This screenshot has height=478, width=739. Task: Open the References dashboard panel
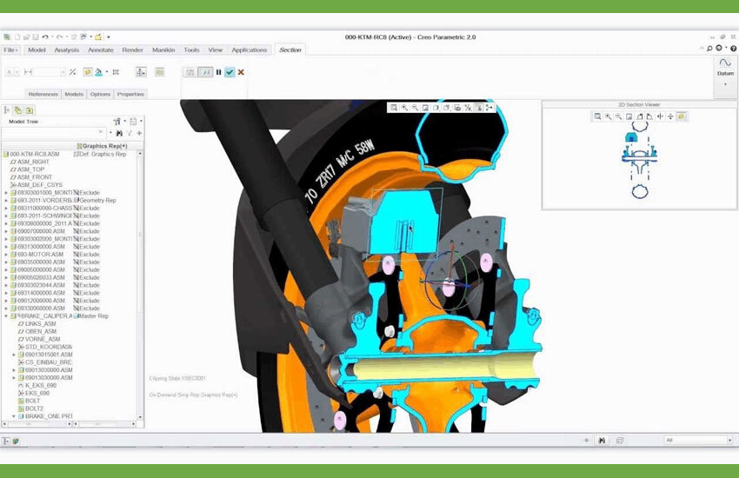43,94
